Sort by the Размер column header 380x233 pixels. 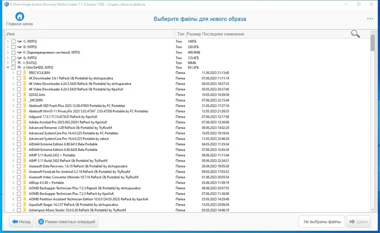point(194,34)
